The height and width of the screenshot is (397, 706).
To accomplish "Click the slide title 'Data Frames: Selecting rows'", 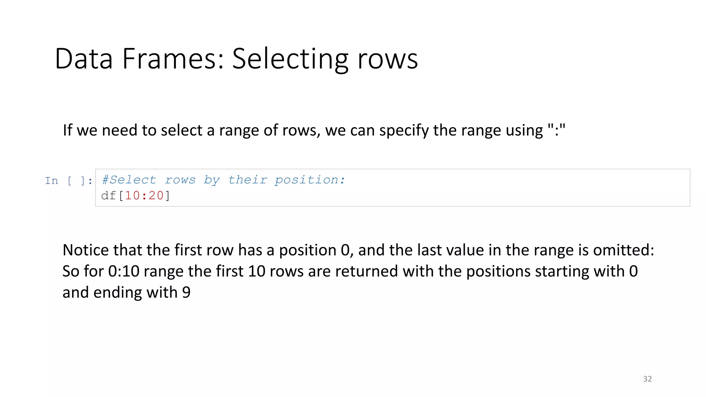I will (x=236, y=59).
